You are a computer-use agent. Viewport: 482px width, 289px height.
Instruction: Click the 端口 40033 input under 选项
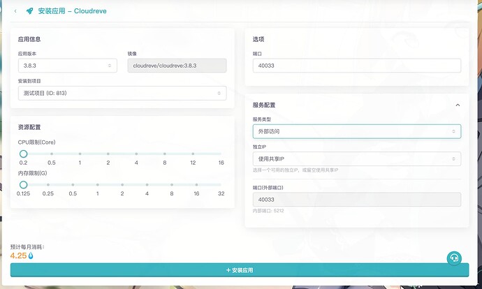(x=357, y=66)
